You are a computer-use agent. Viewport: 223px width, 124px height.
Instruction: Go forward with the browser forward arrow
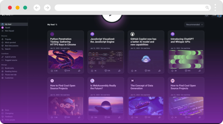click(x=47, y=8)
